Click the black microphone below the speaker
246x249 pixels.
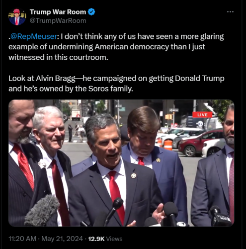tap(114, 210)
